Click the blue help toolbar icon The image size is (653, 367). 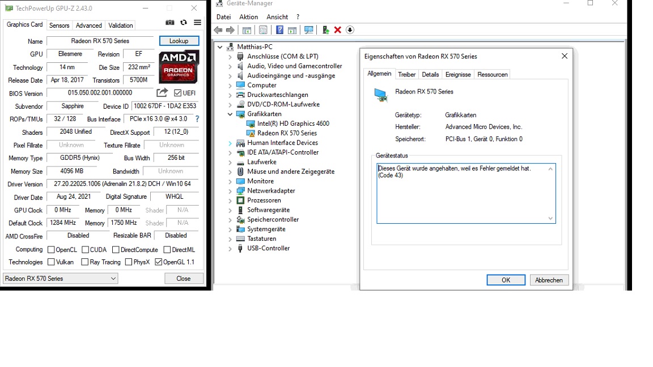coord(280,30)
